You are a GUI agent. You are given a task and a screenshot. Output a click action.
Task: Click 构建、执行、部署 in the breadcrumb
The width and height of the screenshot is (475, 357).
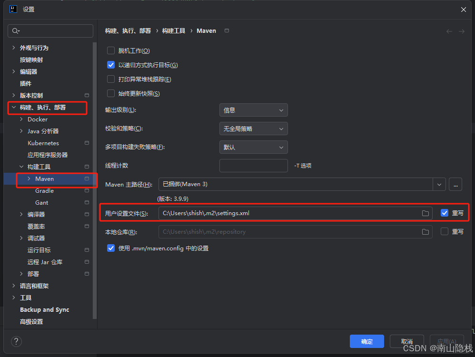point(128,31)
